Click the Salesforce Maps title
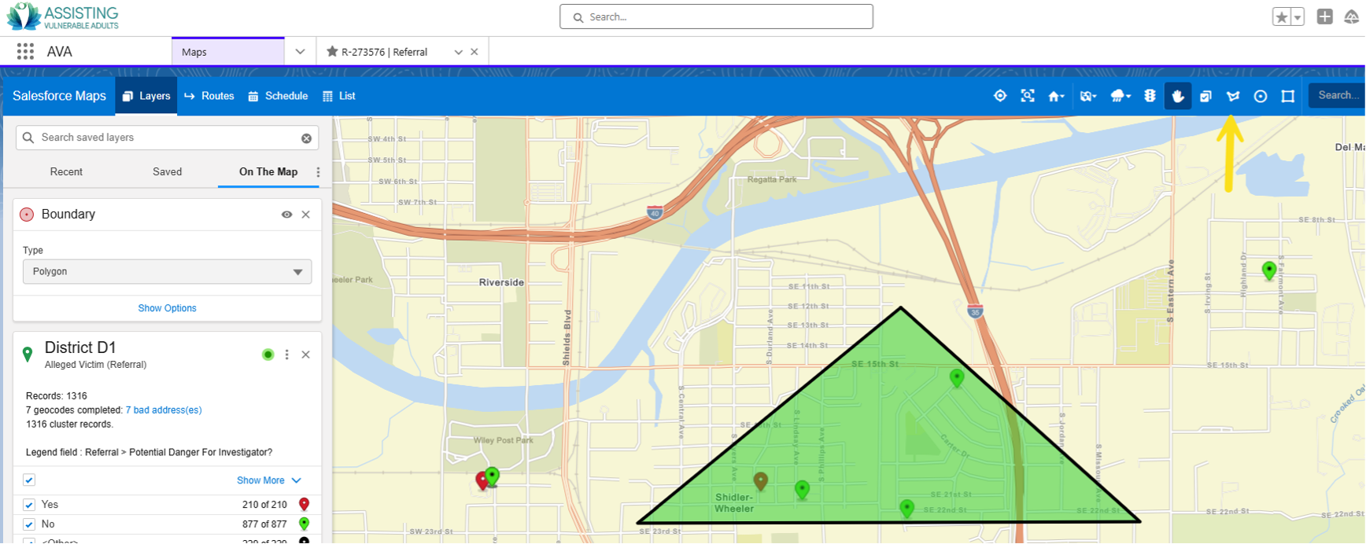 pos(59,96)
